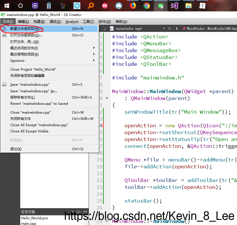
Task: Open the MainWindow::MainWindow symbol selector
Action: tap(212, 28)
